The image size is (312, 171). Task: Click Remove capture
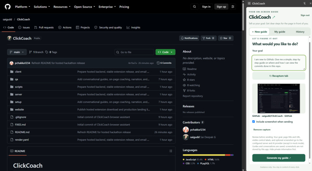(262, 130)
